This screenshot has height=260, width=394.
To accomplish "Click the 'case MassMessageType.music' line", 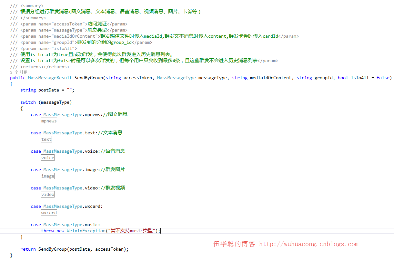I will click(66, 225).
